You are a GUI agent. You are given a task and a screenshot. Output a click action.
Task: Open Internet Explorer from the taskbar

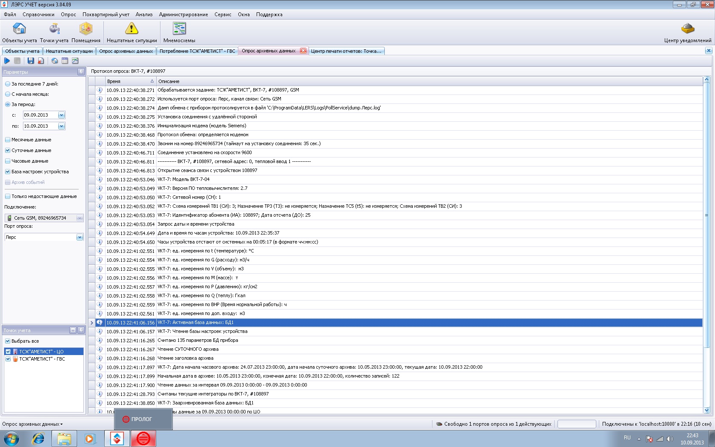pos(38,438)
